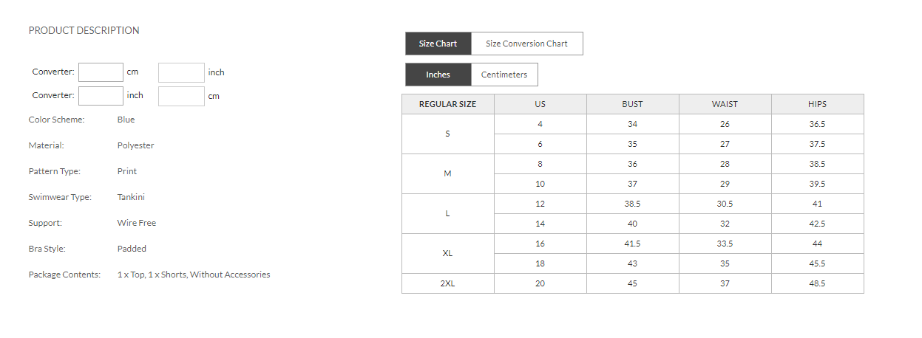Select the M size row cell
The image size is (922, 338).
pos(447,174)
